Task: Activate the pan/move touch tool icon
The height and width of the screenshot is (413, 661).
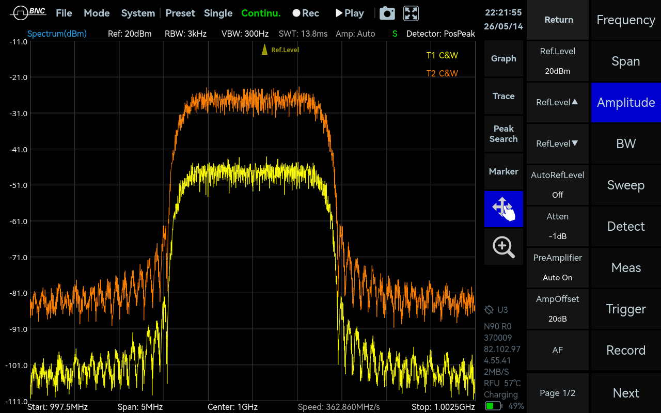Action: coord(503,209)
